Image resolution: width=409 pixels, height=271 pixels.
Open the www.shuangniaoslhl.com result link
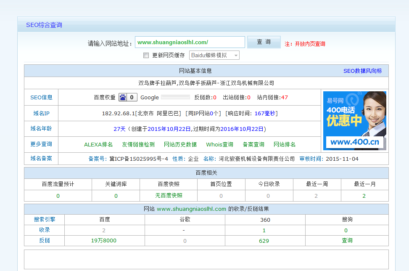[191, 209]
